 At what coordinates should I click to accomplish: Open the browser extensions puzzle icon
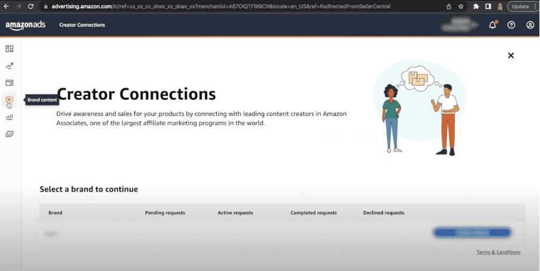tap(476, 6)
